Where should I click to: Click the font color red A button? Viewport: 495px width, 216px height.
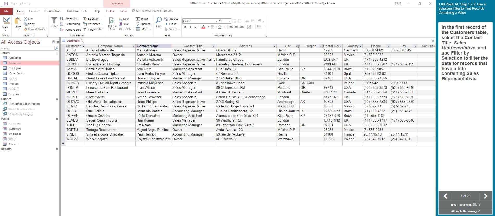[x=204, y=27]
